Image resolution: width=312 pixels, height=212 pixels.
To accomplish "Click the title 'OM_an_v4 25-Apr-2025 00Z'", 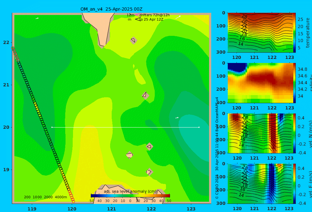I will coord(111,9).
